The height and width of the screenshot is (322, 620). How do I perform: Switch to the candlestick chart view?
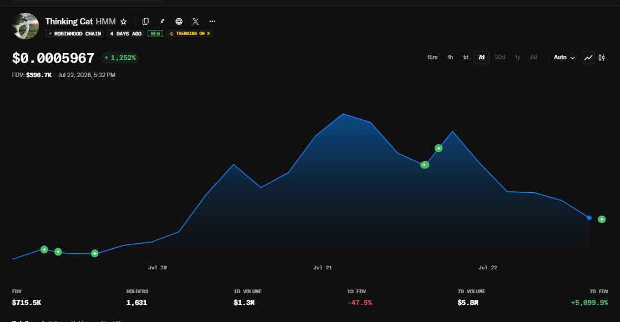(x=602, y=58)
